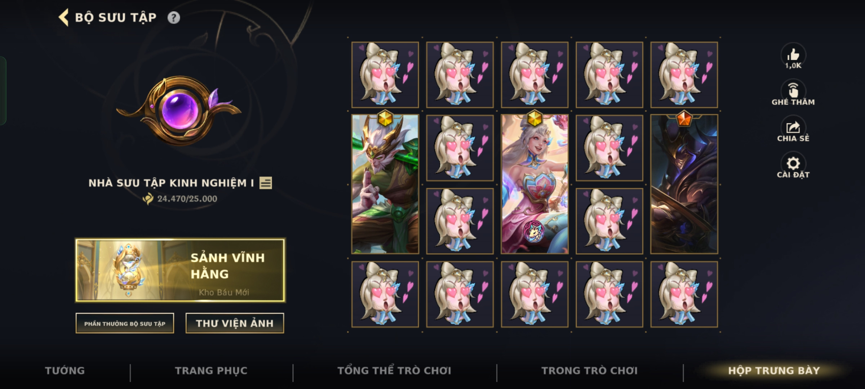
Task: Switch to the Tướng tab
Action: [x=65, y=371]
